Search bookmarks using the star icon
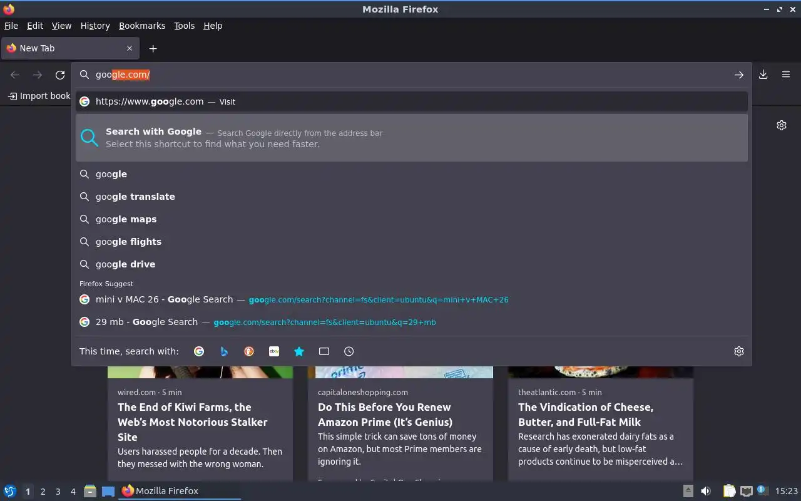This screenshot has width=801, height=501. pos(299,351)
